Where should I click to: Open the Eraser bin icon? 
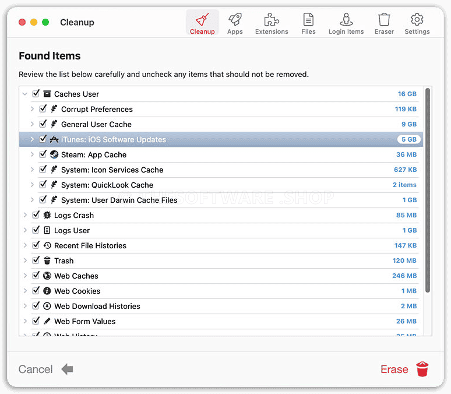point(384,20)
